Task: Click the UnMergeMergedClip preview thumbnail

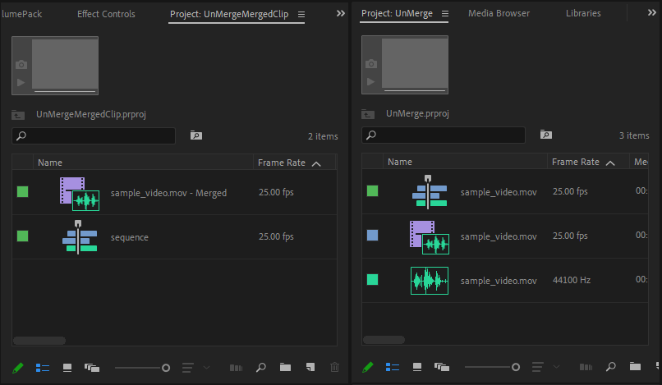Action: (x=65, y=65)
